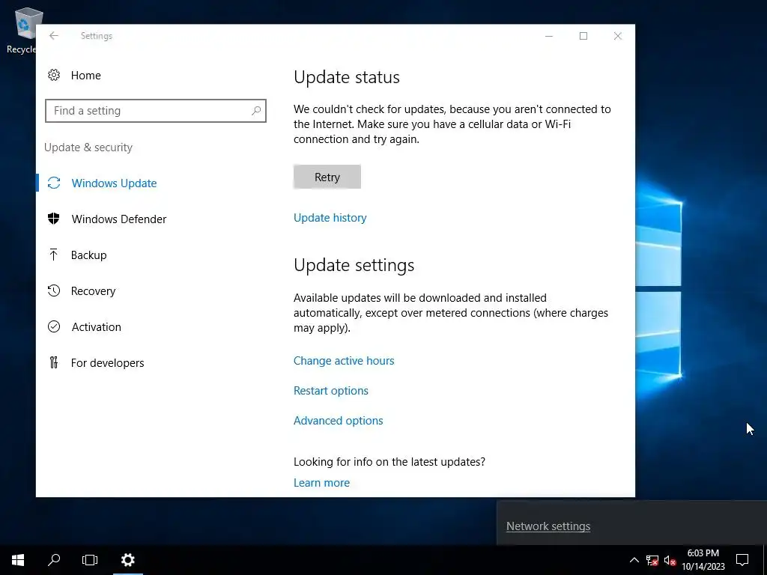Click the For developers tools icon
This screenshot has width=767, height=575.
coord(54,362)
